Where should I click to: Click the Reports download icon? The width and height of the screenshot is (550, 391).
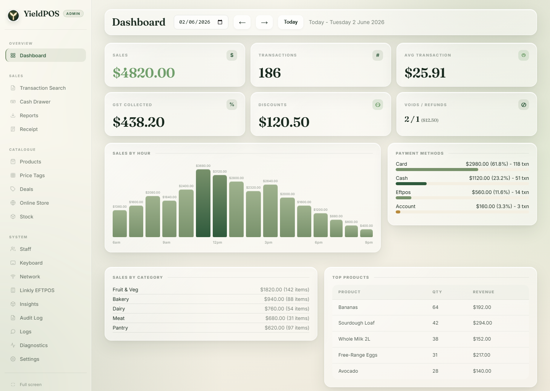pos(13,115)
